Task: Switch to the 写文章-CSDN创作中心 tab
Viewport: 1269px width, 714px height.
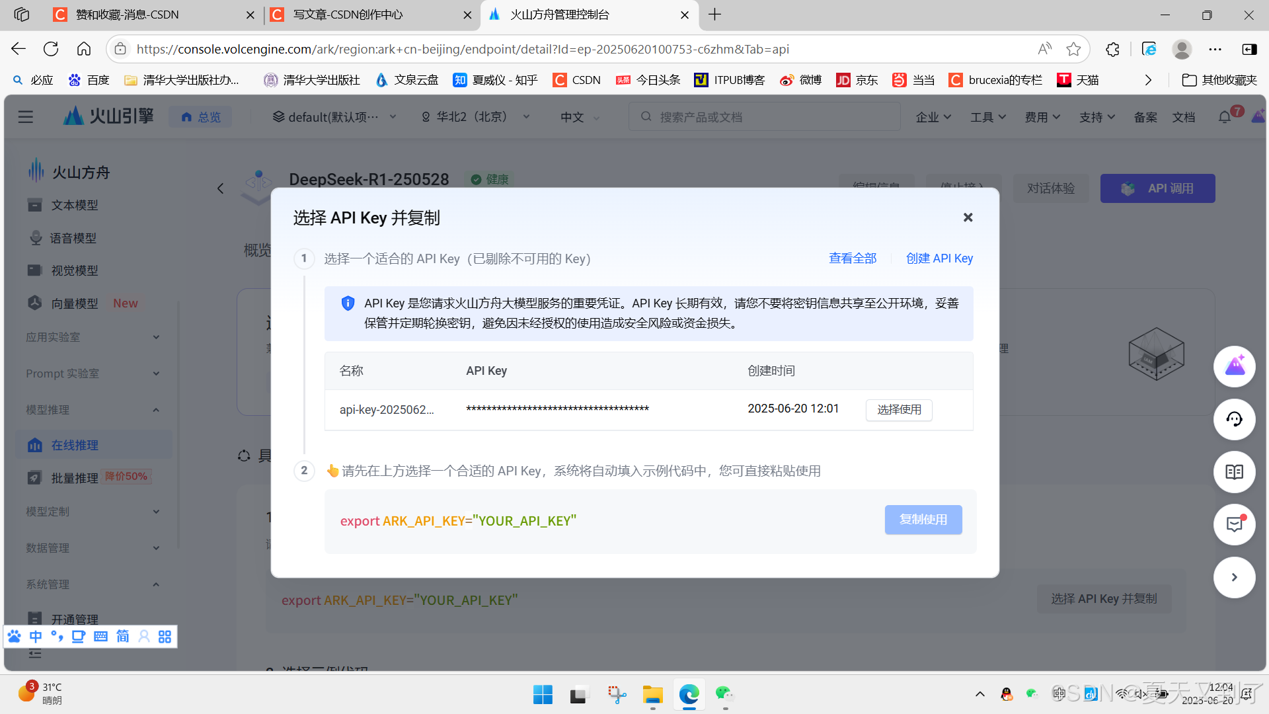Action: point(348,15)
